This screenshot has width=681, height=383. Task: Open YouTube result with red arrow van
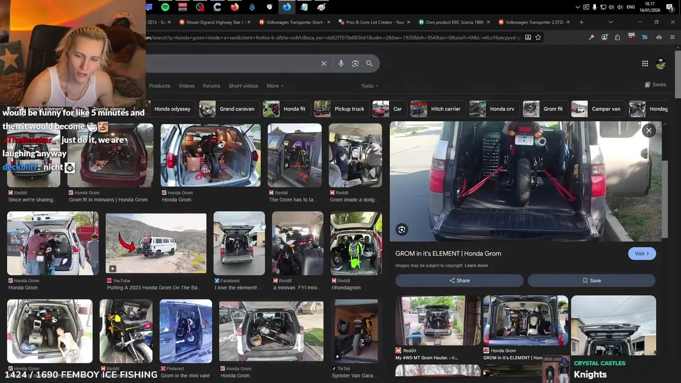point(156,244)
